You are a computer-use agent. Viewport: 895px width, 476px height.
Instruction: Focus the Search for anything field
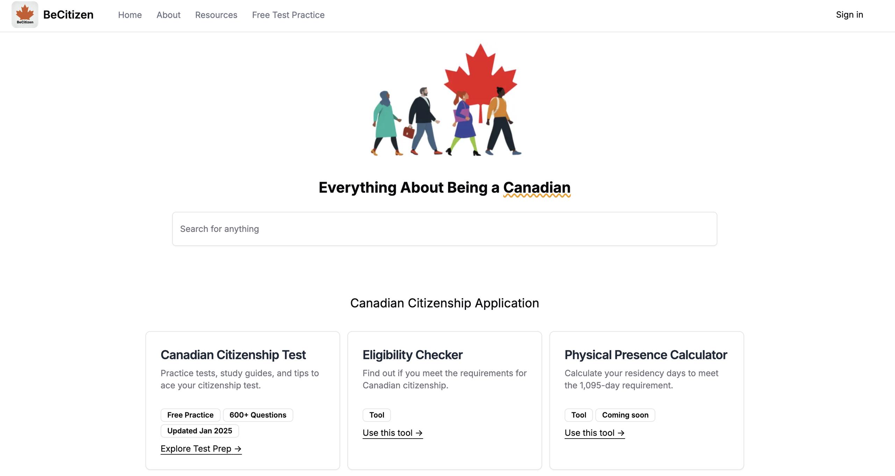pyautogui.click(x=444, y=229)
